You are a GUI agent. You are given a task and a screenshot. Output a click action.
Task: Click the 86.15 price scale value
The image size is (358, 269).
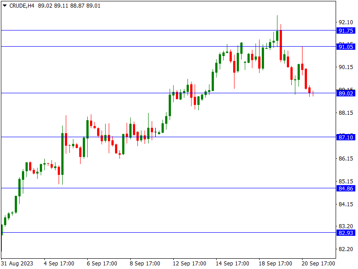coord(345,158)
